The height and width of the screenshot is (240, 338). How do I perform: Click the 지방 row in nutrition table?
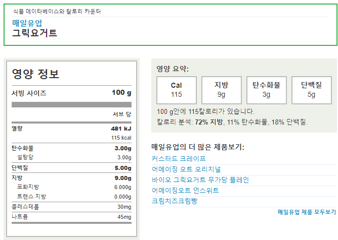point(71,178)
